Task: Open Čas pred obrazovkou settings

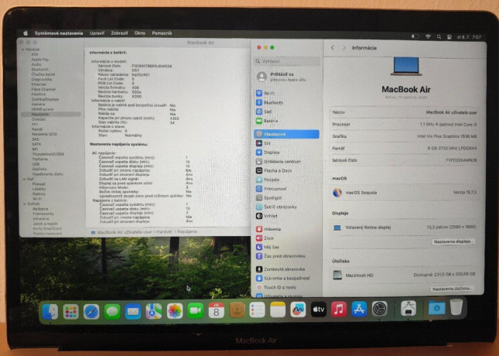Action: (x=281, y=256)
